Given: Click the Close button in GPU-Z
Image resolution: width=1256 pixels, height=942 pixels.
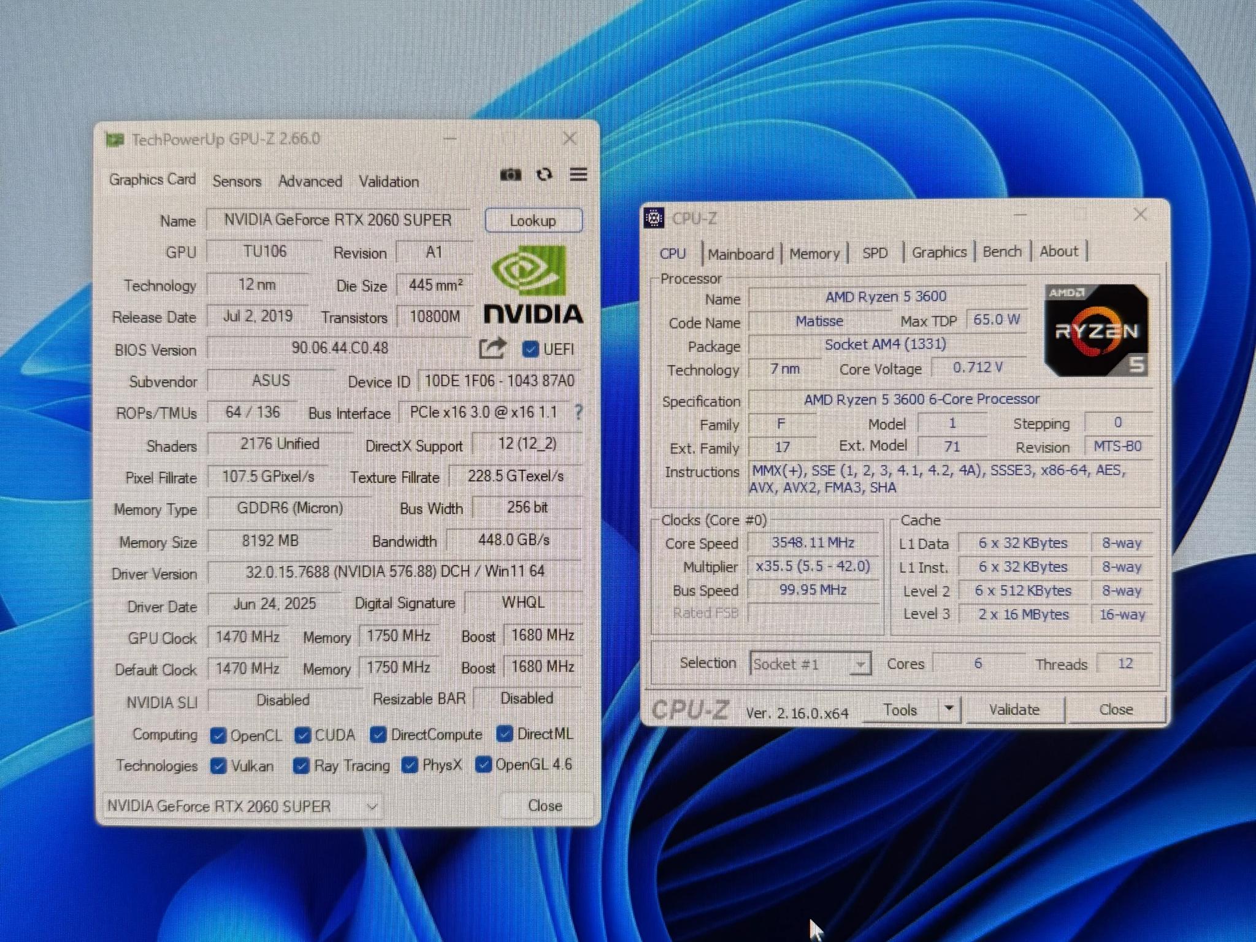Looking at the screenshot, I should [x=545, y=805].
